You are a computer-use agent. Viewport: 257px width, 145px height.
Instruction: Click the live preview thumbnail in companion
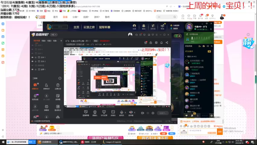(x=117, y=77)
